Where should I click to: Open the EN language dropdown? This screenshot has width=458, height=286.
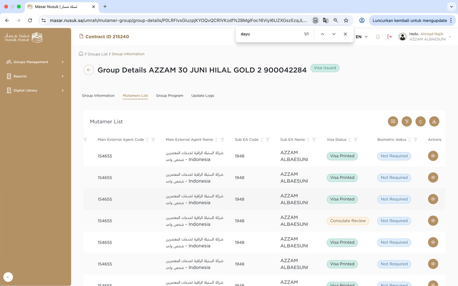click(362, 37)
